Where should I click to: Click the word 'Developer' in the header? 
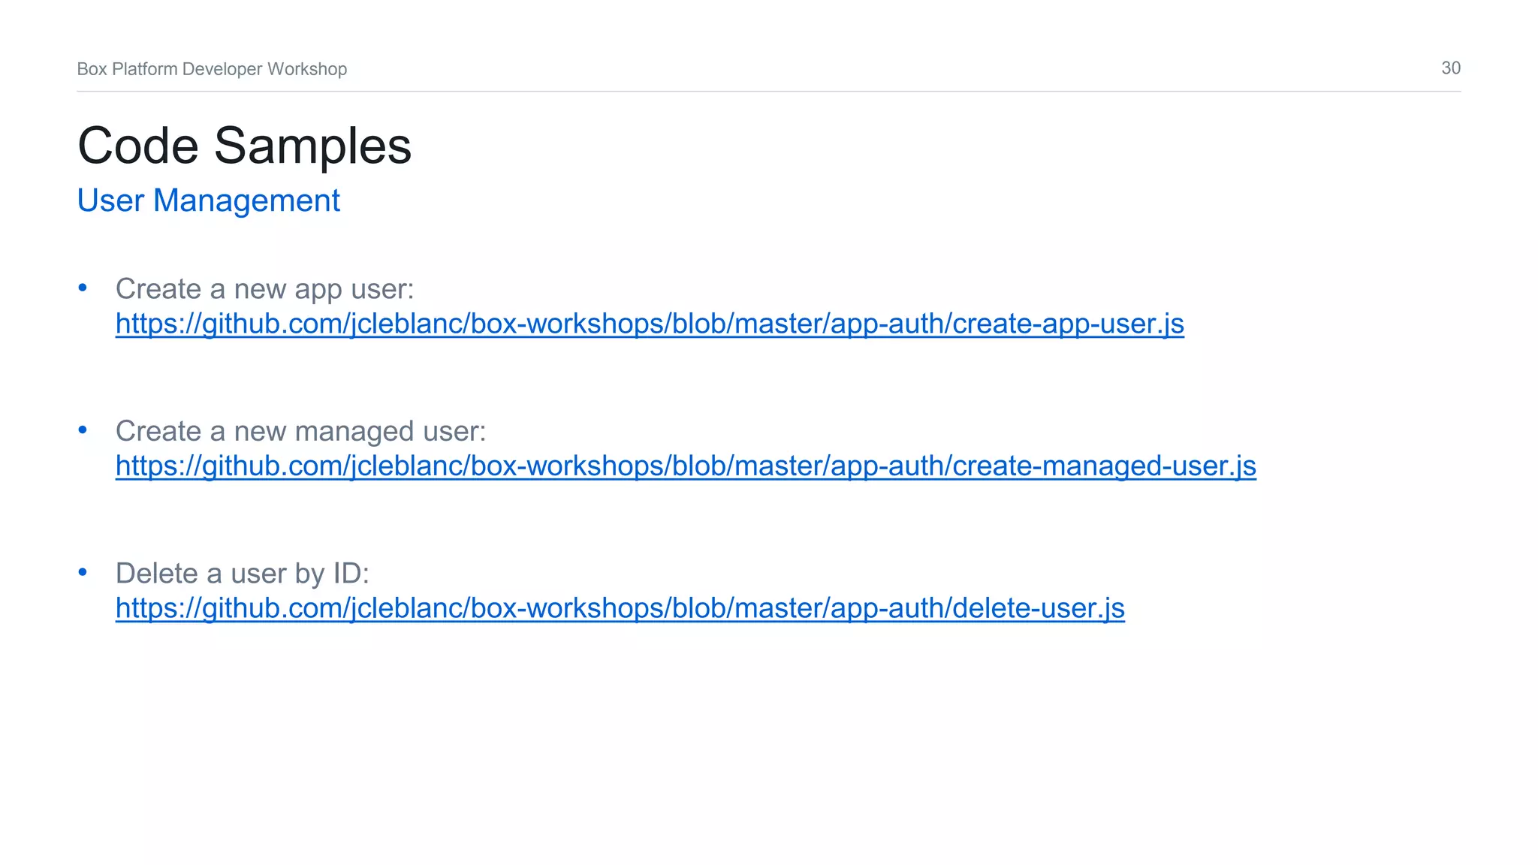coord(222,69)
